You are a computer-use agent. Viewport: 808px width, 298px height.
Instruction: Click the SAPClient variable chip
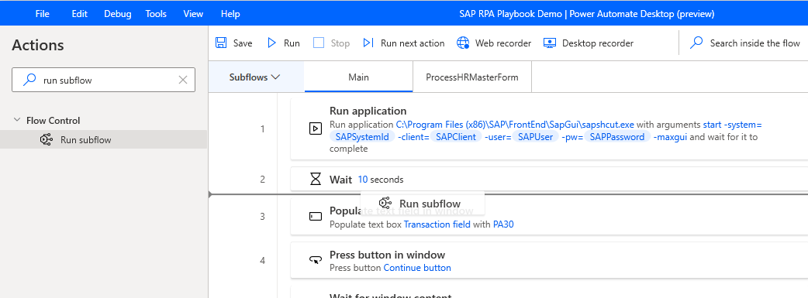tap(457, 137)
